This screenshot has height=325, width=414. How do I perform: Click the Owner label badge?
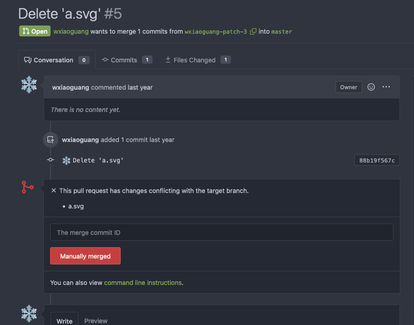tap(348, 87)
